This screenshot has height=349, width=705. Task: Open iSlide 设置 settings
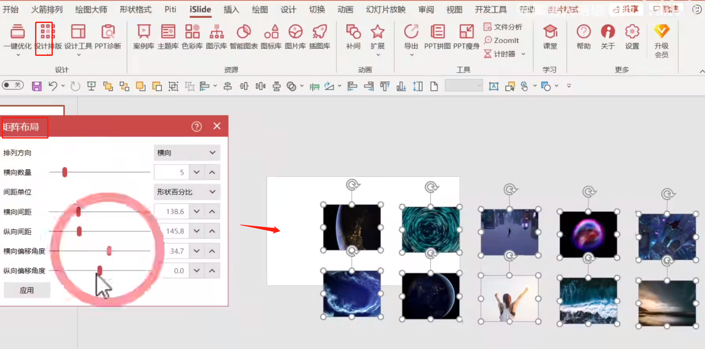click(632, 38)
